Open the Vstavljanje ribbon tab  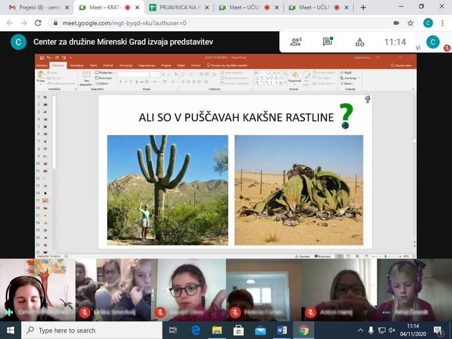coord(77,65)
